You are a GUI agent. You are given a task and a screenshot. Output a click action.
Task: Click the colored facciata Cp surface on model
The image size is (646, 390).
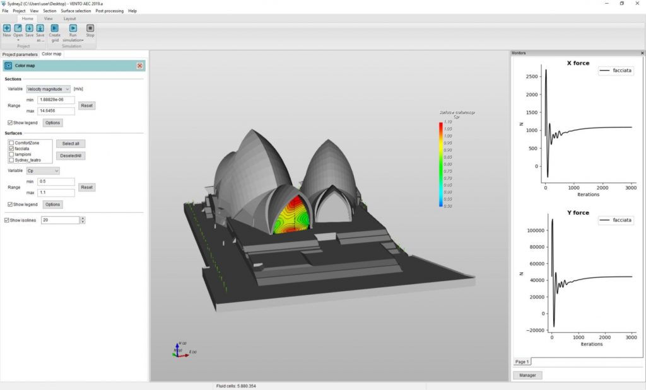(x=292, y=215)
